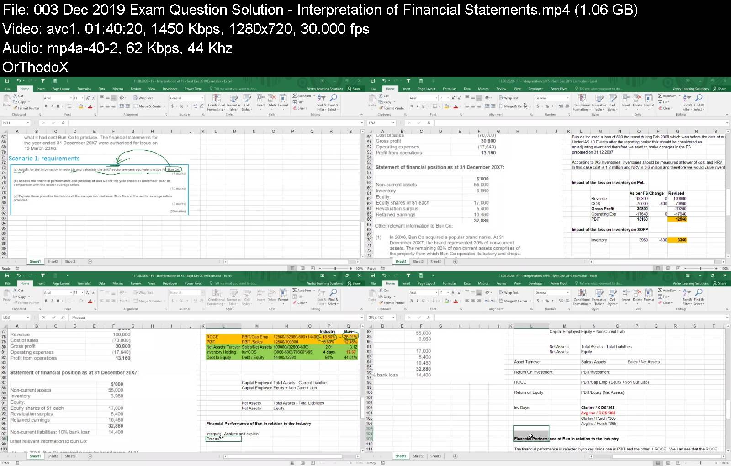This screenshot has height=466, width=731.
Task: Click the Save icon in the window showing cell N31
Action: pos(7,81)
